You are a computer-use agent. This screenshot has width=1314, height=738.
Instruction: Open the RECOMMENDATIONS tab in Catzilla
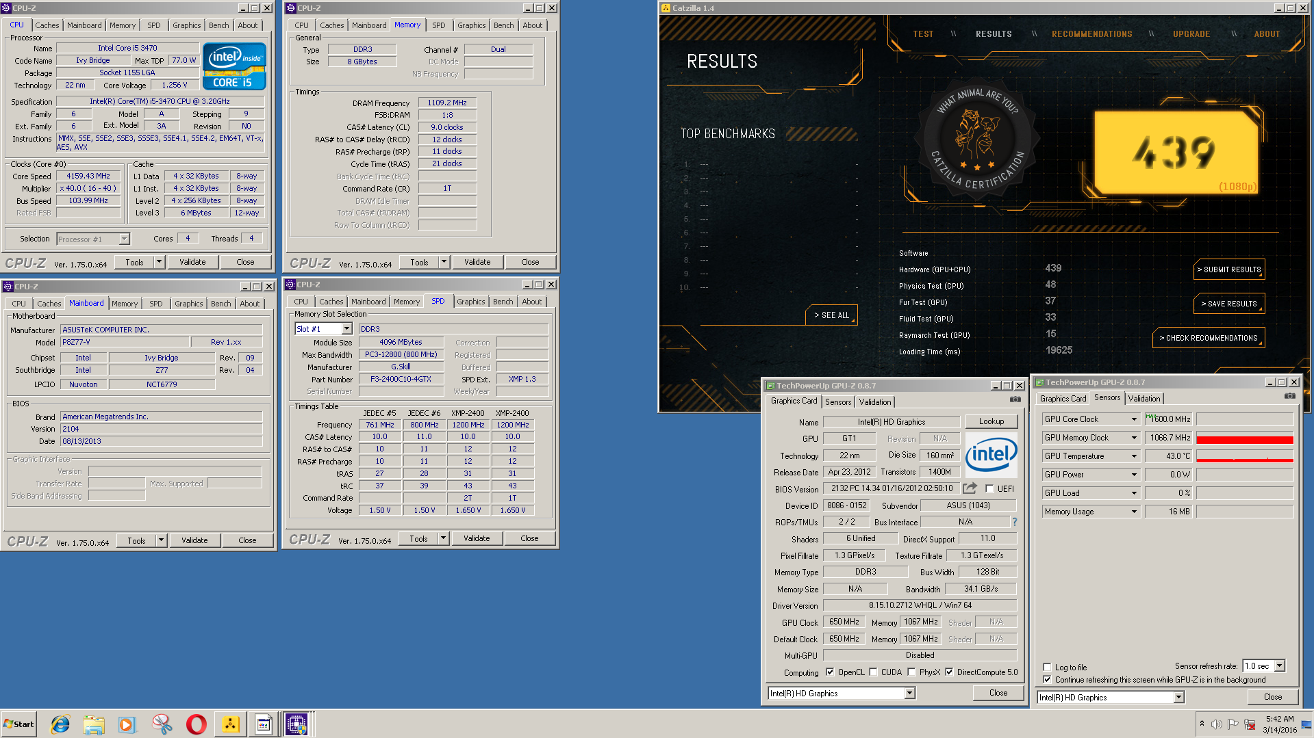click(x=1091, y=34)
